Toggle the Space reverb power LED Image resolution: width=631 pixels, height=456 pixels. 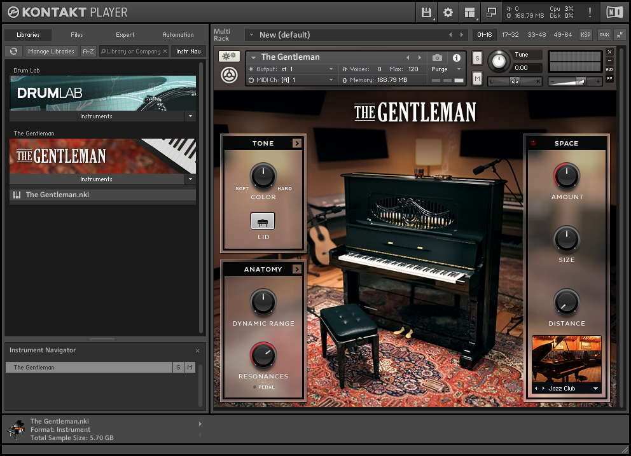coord(534,143)
